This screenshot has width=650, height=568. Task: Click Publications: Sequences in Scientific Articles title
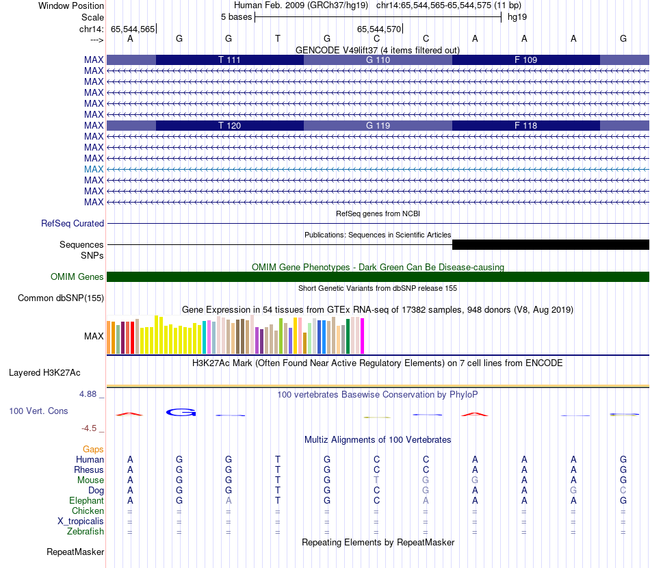click(x=378, y=235)
